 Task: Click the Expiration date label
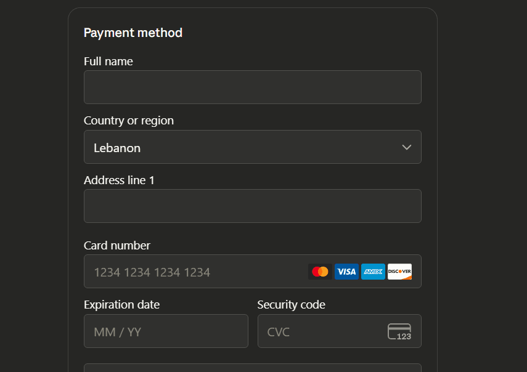(121, 304)
